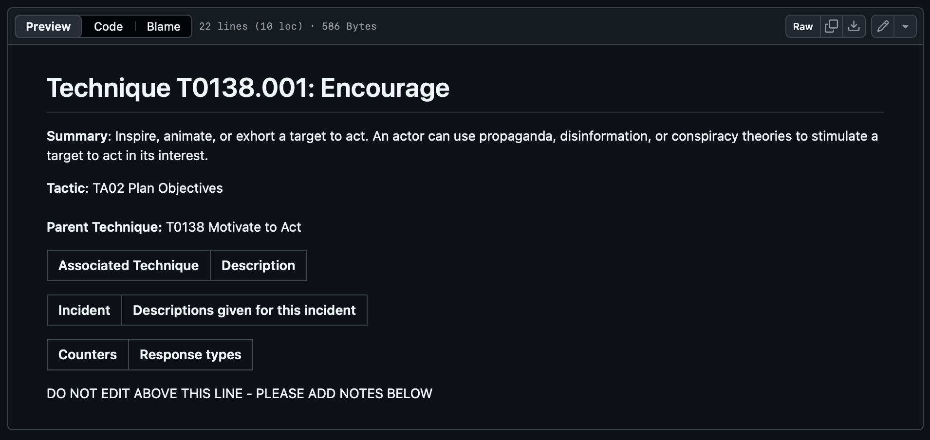Switch to the Code tab
Image resolution: width=930 pixels, height=440 pixels.
pyautogui.click(x=108, y=26)
